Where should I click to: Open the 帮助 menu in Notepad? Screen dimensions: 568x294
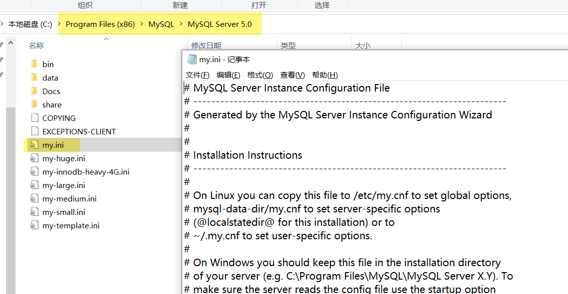[x=324, y=75]
